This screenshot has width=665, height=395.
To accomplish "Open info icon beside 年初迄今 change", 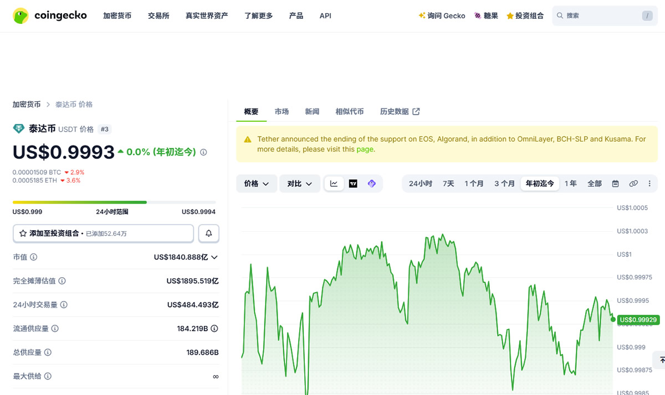I will point(203,152).
